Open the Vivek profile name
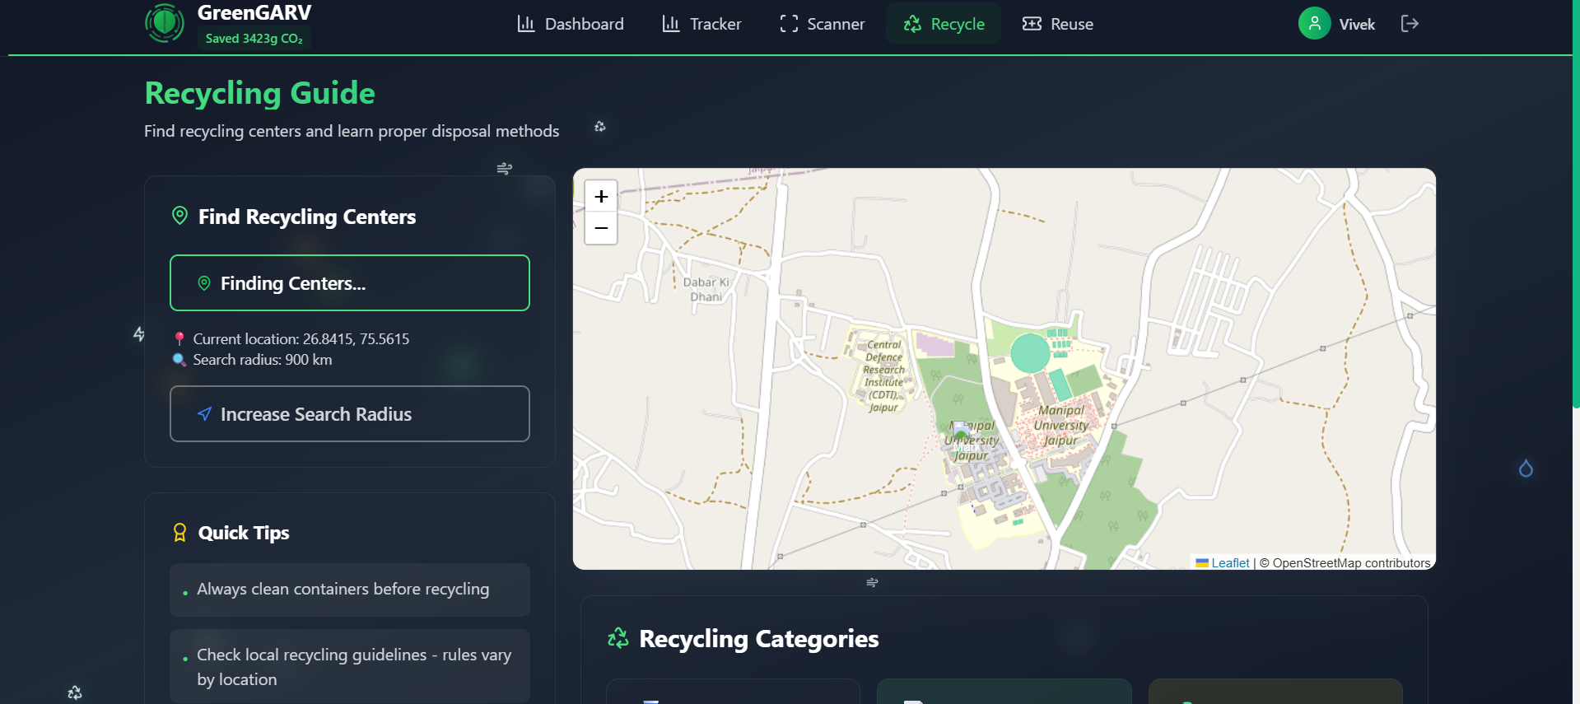The height and width of the screenshot is (704, 1580). click(1357, 25)
